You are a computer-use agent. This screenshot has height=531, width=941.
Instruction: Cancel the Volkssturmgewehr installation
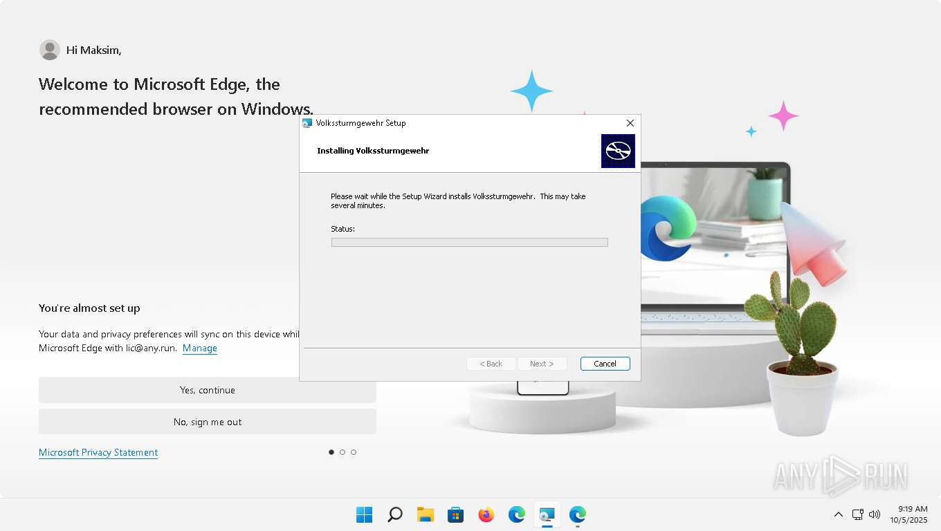coord(605,364)
